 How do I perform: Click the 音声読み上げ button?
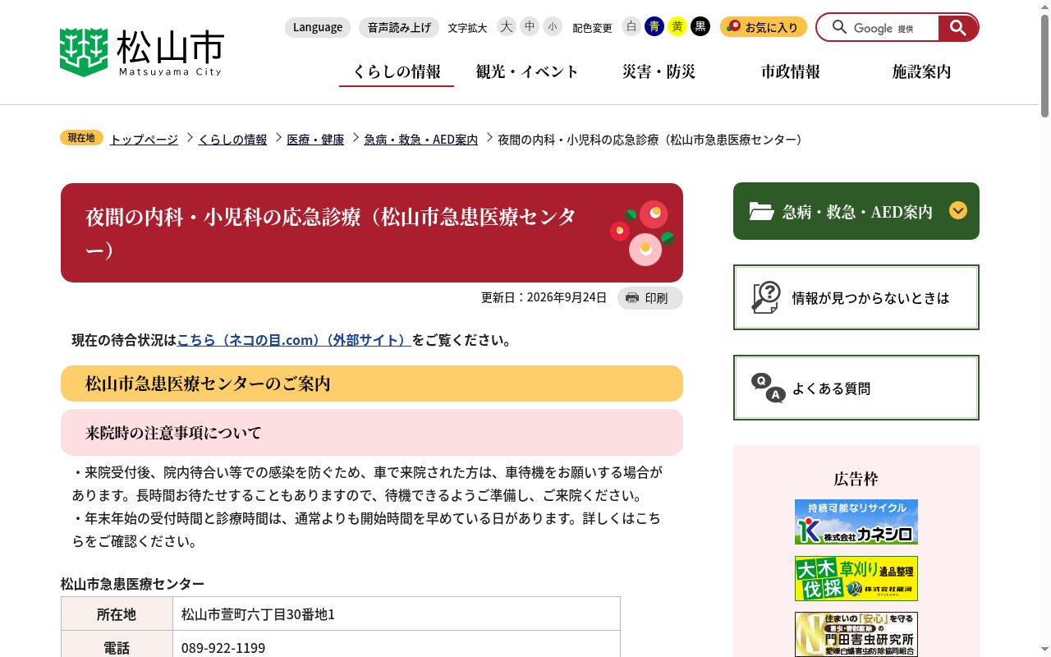(399, 27)
